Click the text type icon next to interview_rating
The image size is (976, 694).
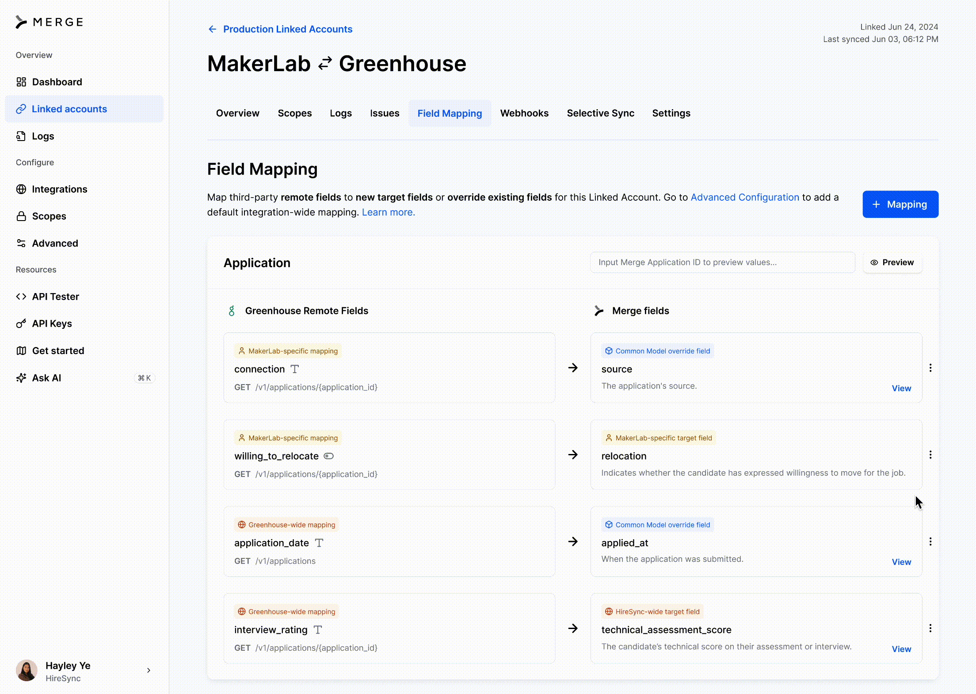pyautogui.click(x=318, y=630)
